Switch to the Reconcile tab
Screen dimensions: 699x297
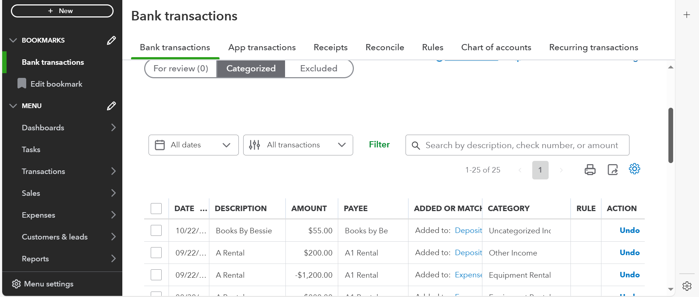pos(384,48)
